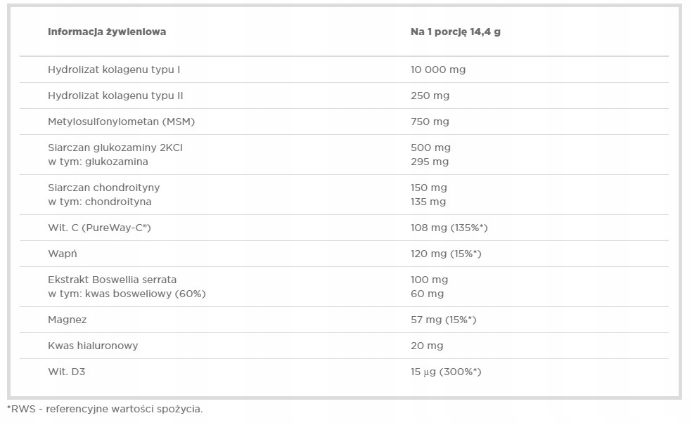Select 'Siarczan glukozaminy 2KCl' text
692x425 pixels.
pos(115,148)
